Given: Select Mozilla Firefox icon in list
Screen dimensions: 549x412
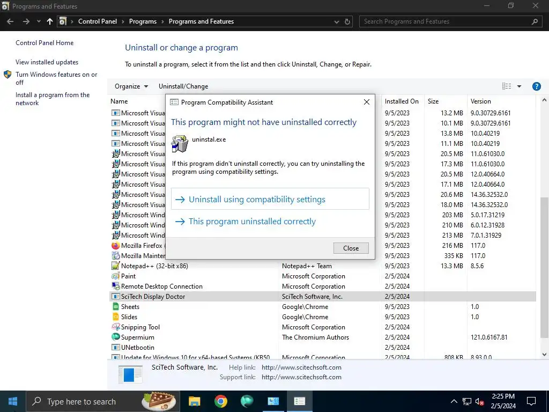Looking at the screenshot, I should (116, 246).
